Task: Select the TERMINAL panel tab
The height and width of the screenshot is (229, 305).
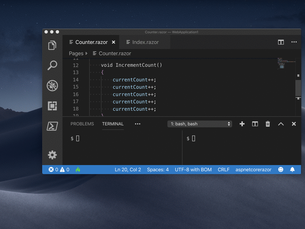Action: click(113, 124)
